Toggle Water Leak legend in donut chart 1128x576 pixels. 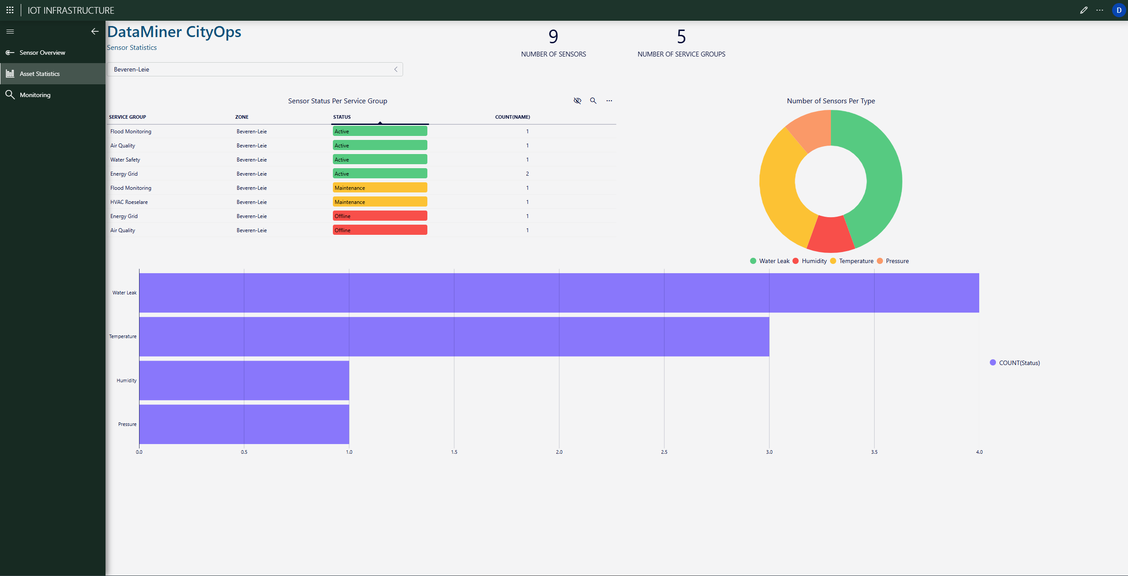pyautogui.click(x=770, y=261)
